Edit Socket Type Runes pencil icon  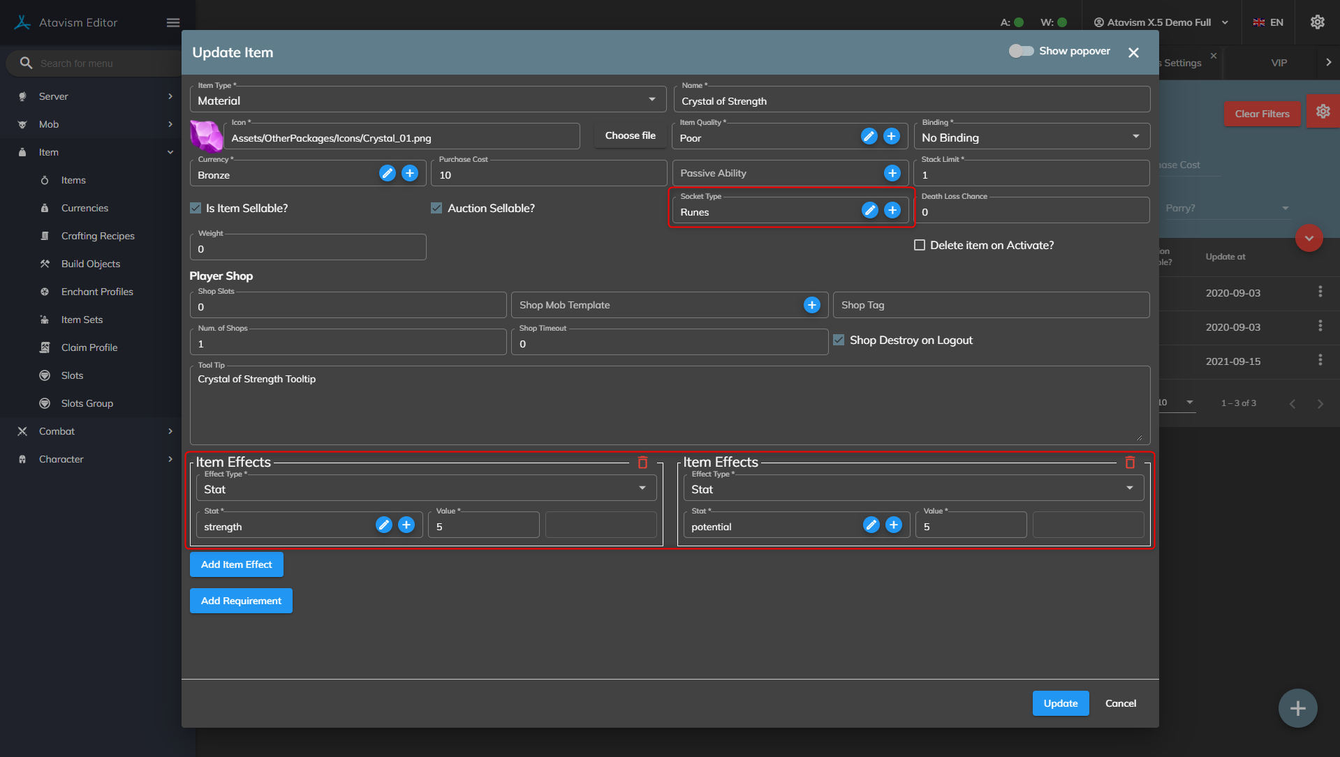869,211
